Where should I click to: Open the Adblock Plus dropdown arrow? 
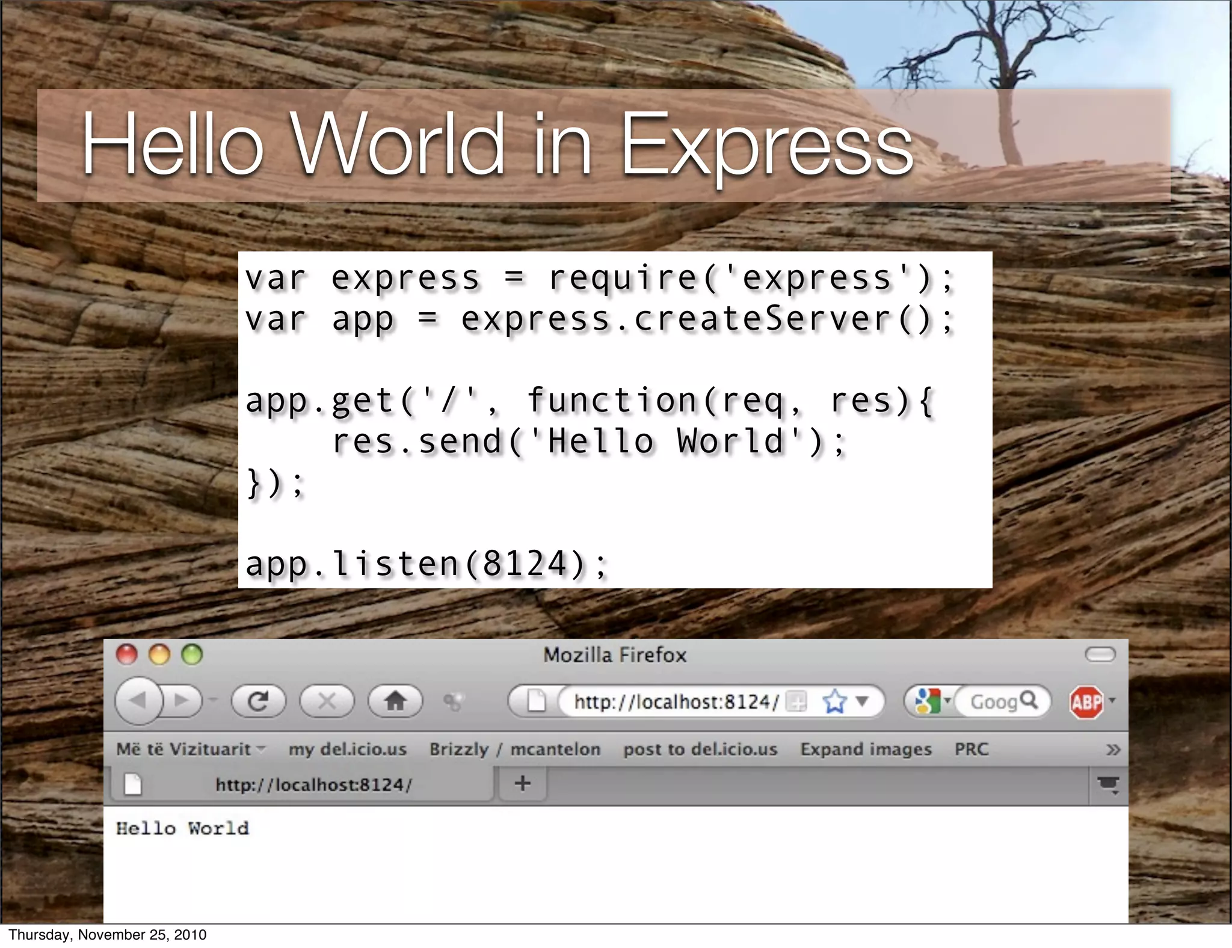point(1112,700)
